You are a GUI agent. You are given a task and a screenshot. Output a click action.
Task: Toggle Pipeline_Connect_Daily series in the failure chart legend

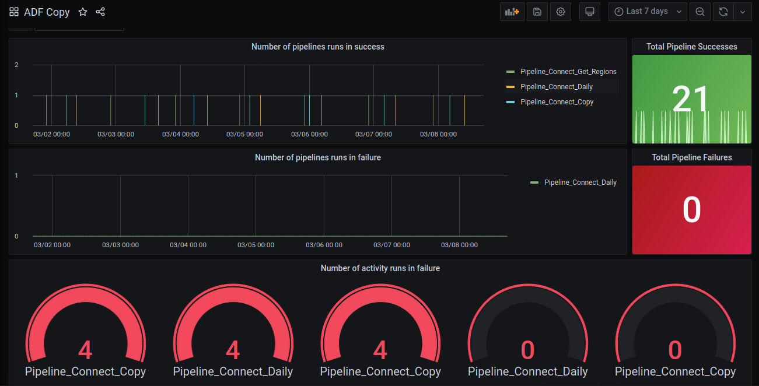[x=580, y=183]
